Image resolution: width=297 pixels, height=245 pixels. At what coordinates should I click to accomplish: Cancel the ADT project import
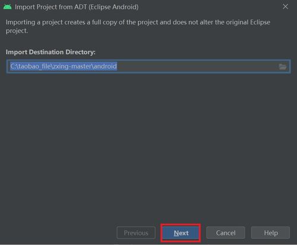pos(226,233)
